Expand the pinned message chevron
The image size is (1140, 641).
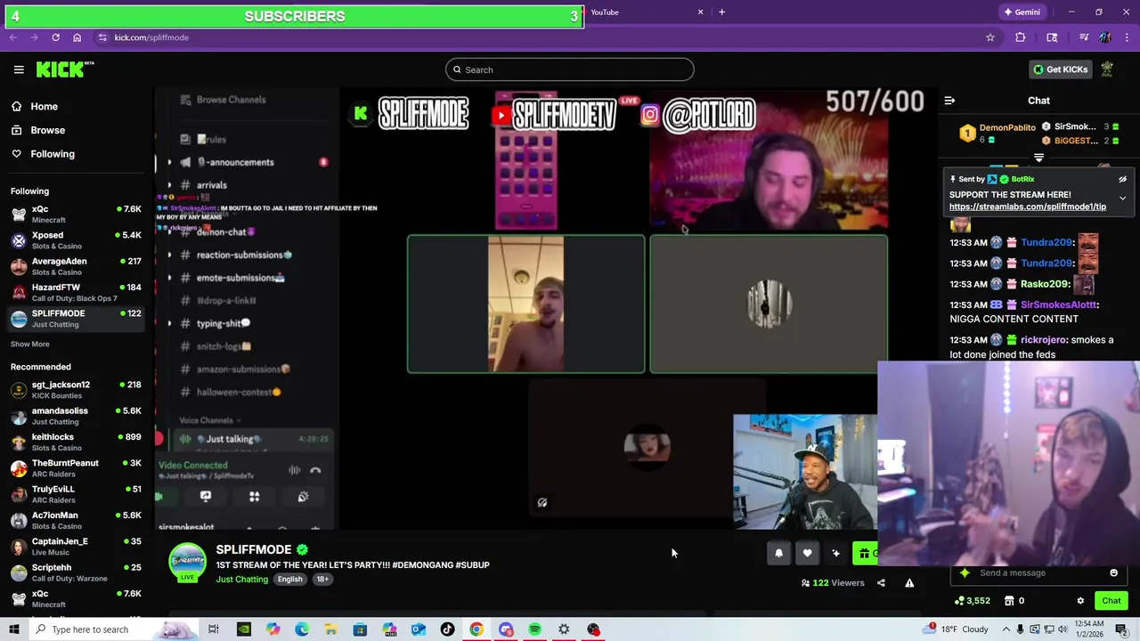(1122, 199)
